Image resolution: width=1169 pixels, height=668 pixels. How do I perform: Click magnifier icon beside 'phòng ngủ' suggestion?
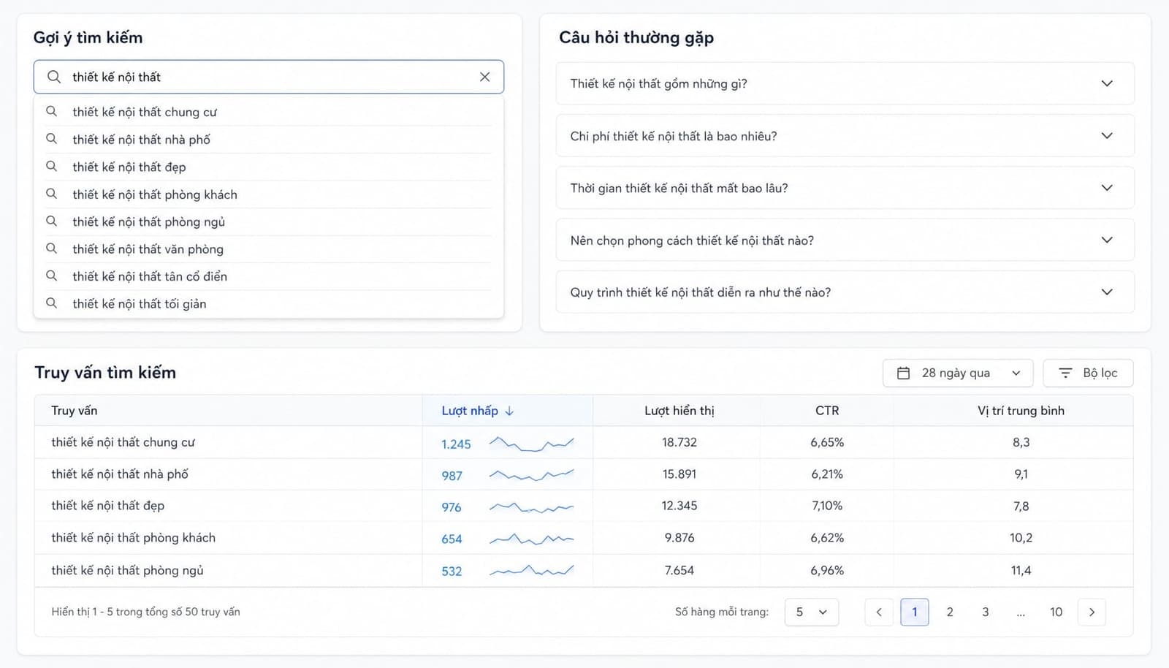tap(51, 221)
